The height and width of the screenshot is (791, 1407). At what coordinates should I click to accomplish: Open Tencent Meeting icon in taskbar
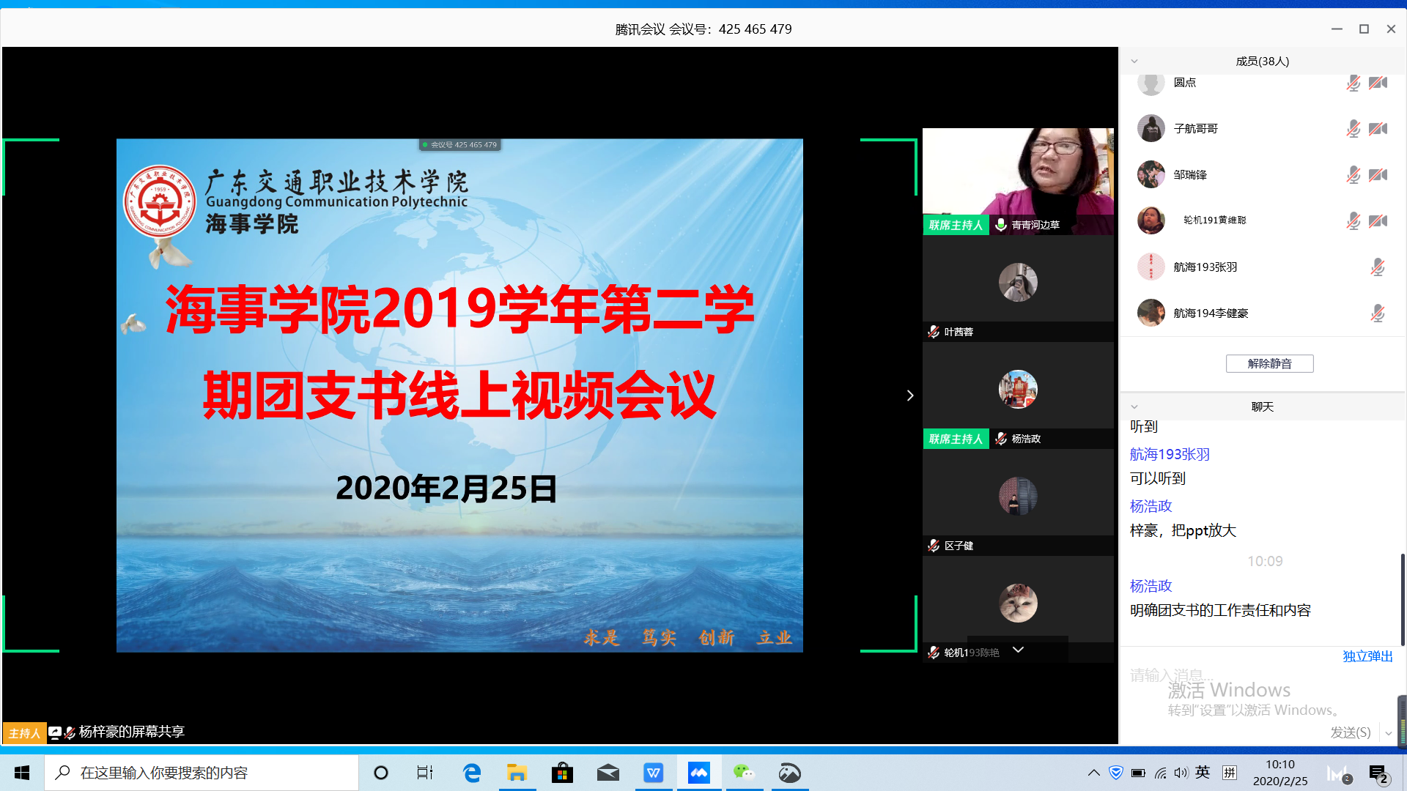coord(698,773)
